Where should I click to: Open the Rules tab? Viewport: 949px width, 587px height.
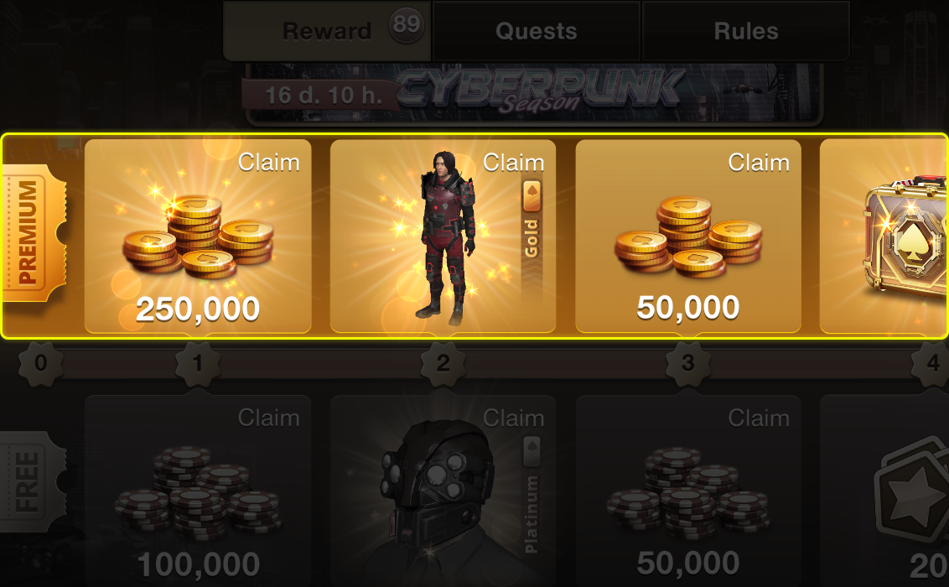click(x=745, y=30)
